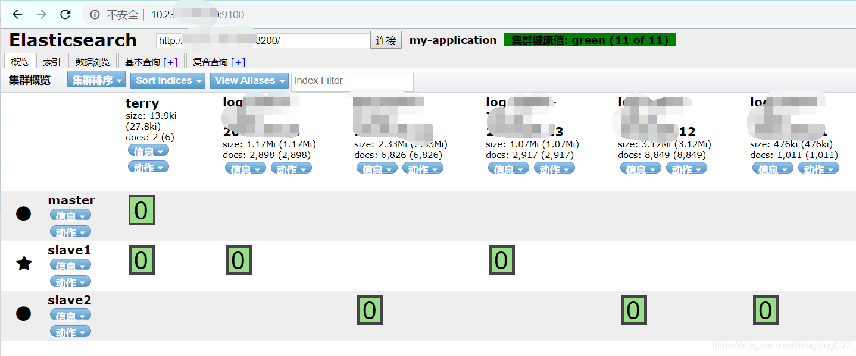Click the Elasticsearch header title

(x=73, y=40)
